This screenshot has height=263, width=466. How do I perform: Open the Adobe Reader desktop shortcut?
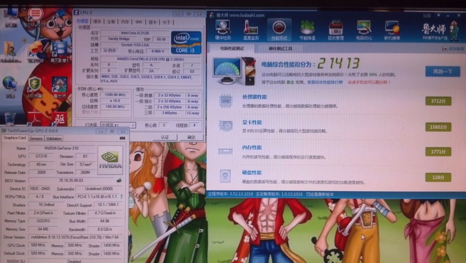pyautogui.click(x=36, y=119)
